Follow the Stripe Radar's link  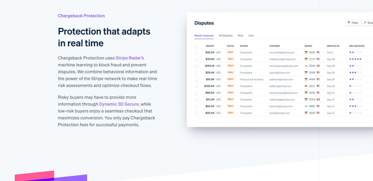[130, 58]
